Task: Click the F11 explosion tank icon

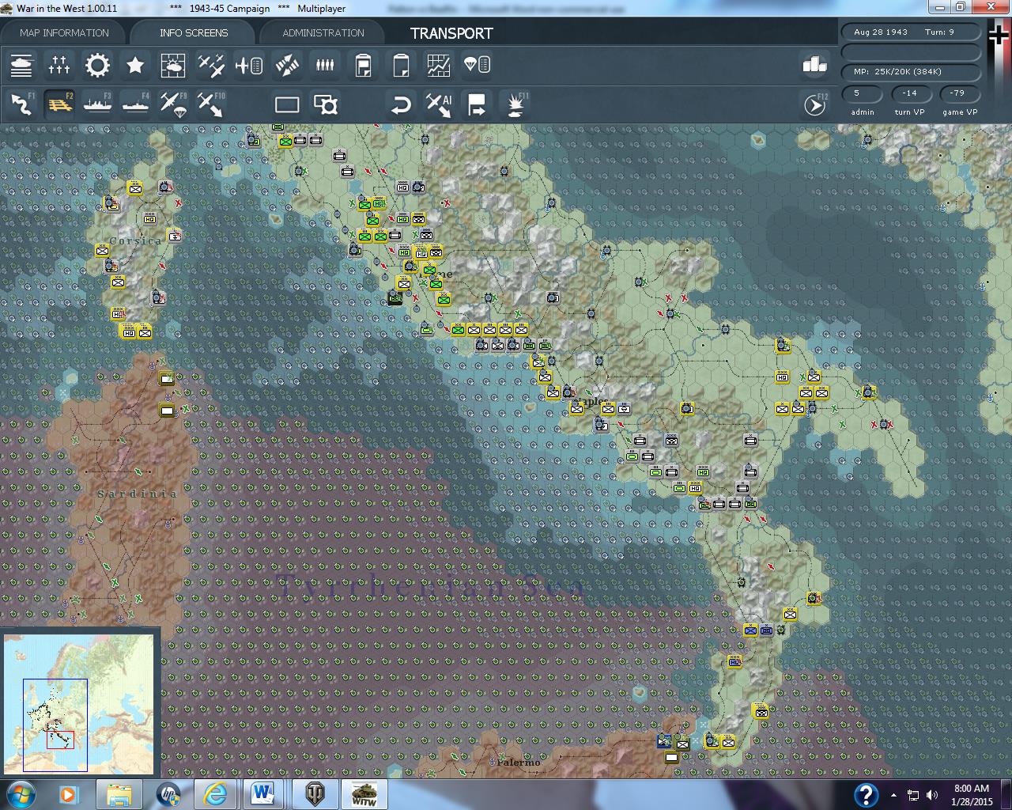Action: tap(516, 104)
